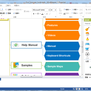Click the new topic icon in ribbon
The width and height of the screenshot is (91, 91).
click(2, 10)
